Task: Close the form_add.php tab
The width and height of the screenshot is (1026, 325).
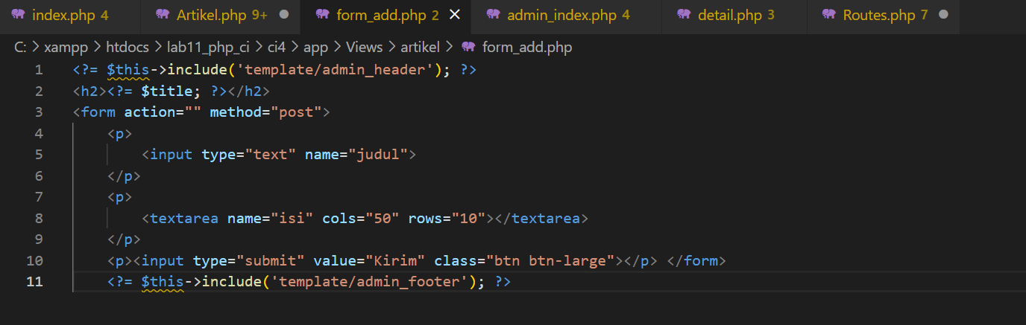Action: pos(455,15)
